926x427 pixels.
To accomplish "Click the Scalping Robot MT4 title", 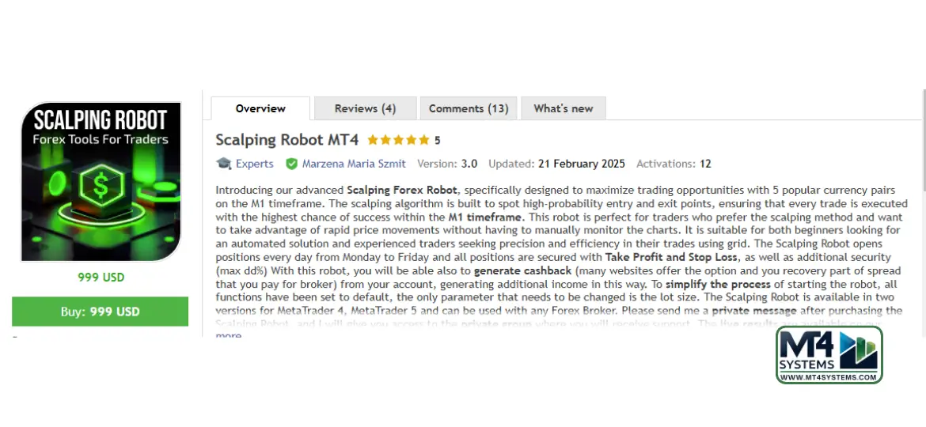I will [287, 140].
